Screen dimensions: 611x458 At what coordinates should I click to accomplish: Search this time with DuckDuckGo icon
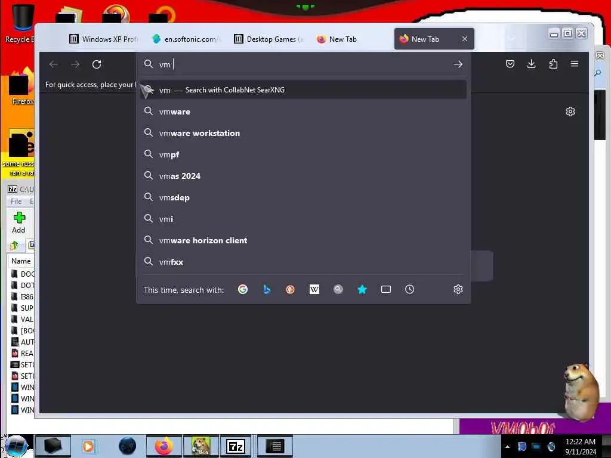291,289
